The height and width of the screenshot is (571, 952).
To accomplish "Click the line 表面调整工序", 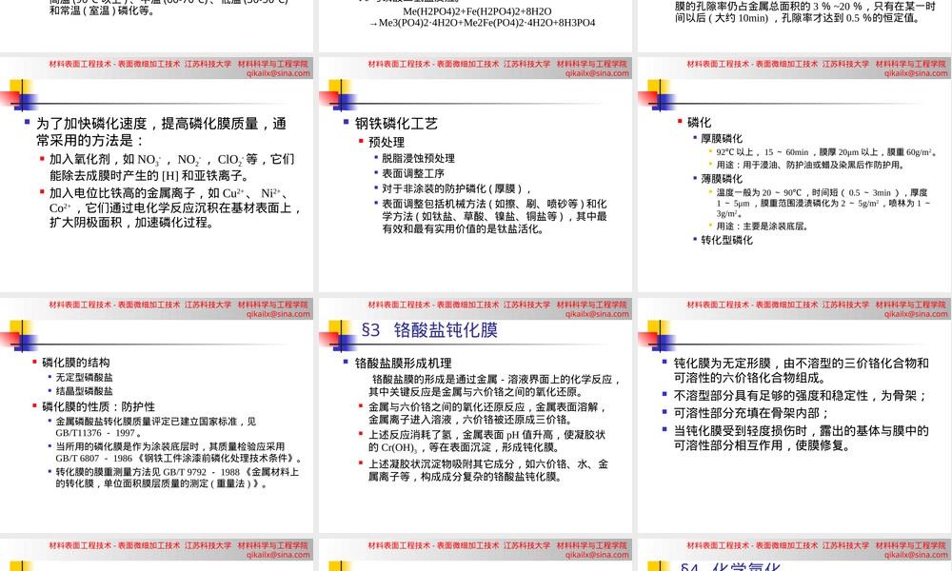I will (x=413, y=173).
